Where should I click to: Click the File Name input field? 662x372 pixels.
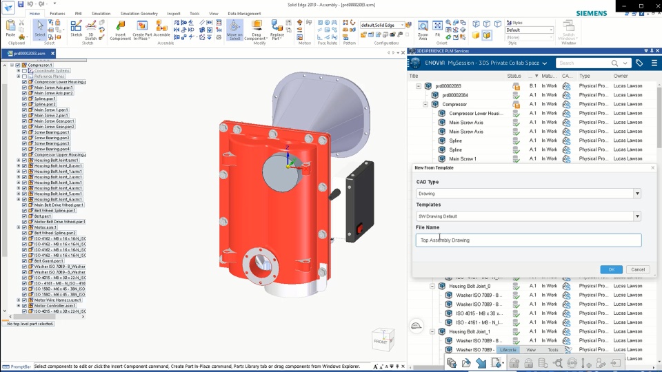pos(529,240)
